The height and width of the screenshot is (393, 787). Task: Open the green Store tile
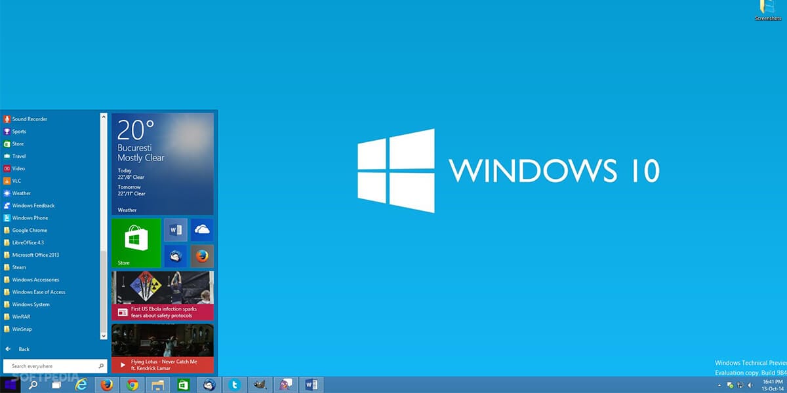point(134,242)
